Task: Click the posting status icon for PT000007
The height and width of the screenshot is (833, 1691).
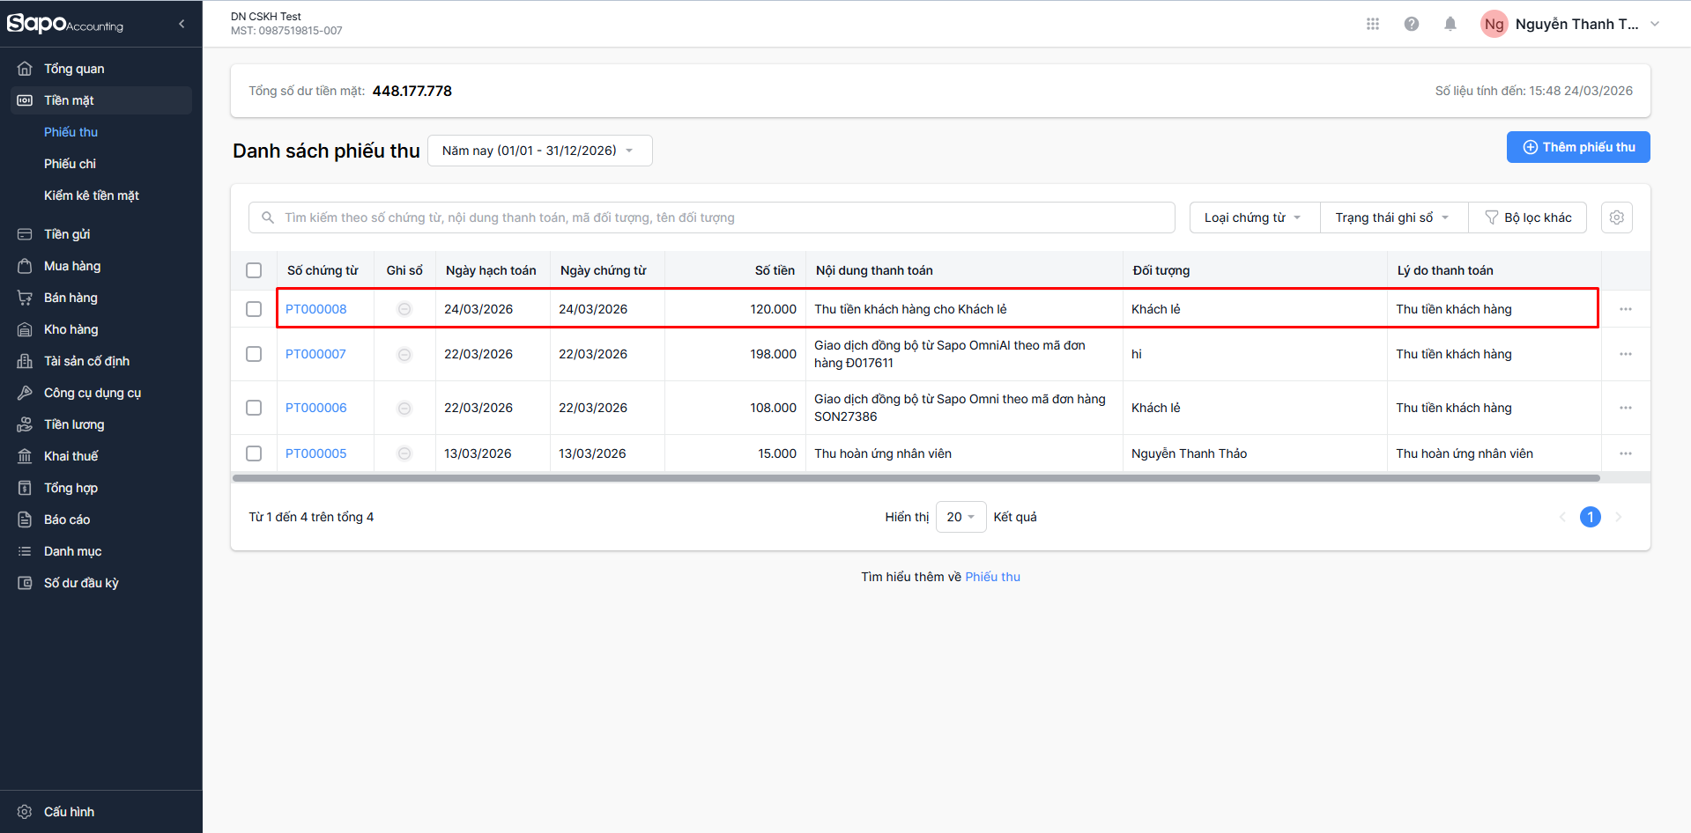Action: tap(404, 354)
